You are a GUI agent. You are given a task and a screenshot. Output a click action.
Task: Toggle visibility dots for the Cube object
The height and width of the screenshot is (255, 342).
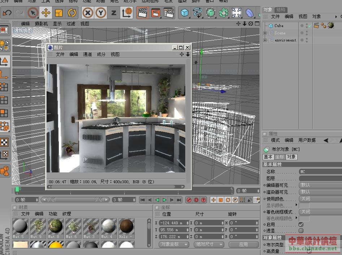307,26
